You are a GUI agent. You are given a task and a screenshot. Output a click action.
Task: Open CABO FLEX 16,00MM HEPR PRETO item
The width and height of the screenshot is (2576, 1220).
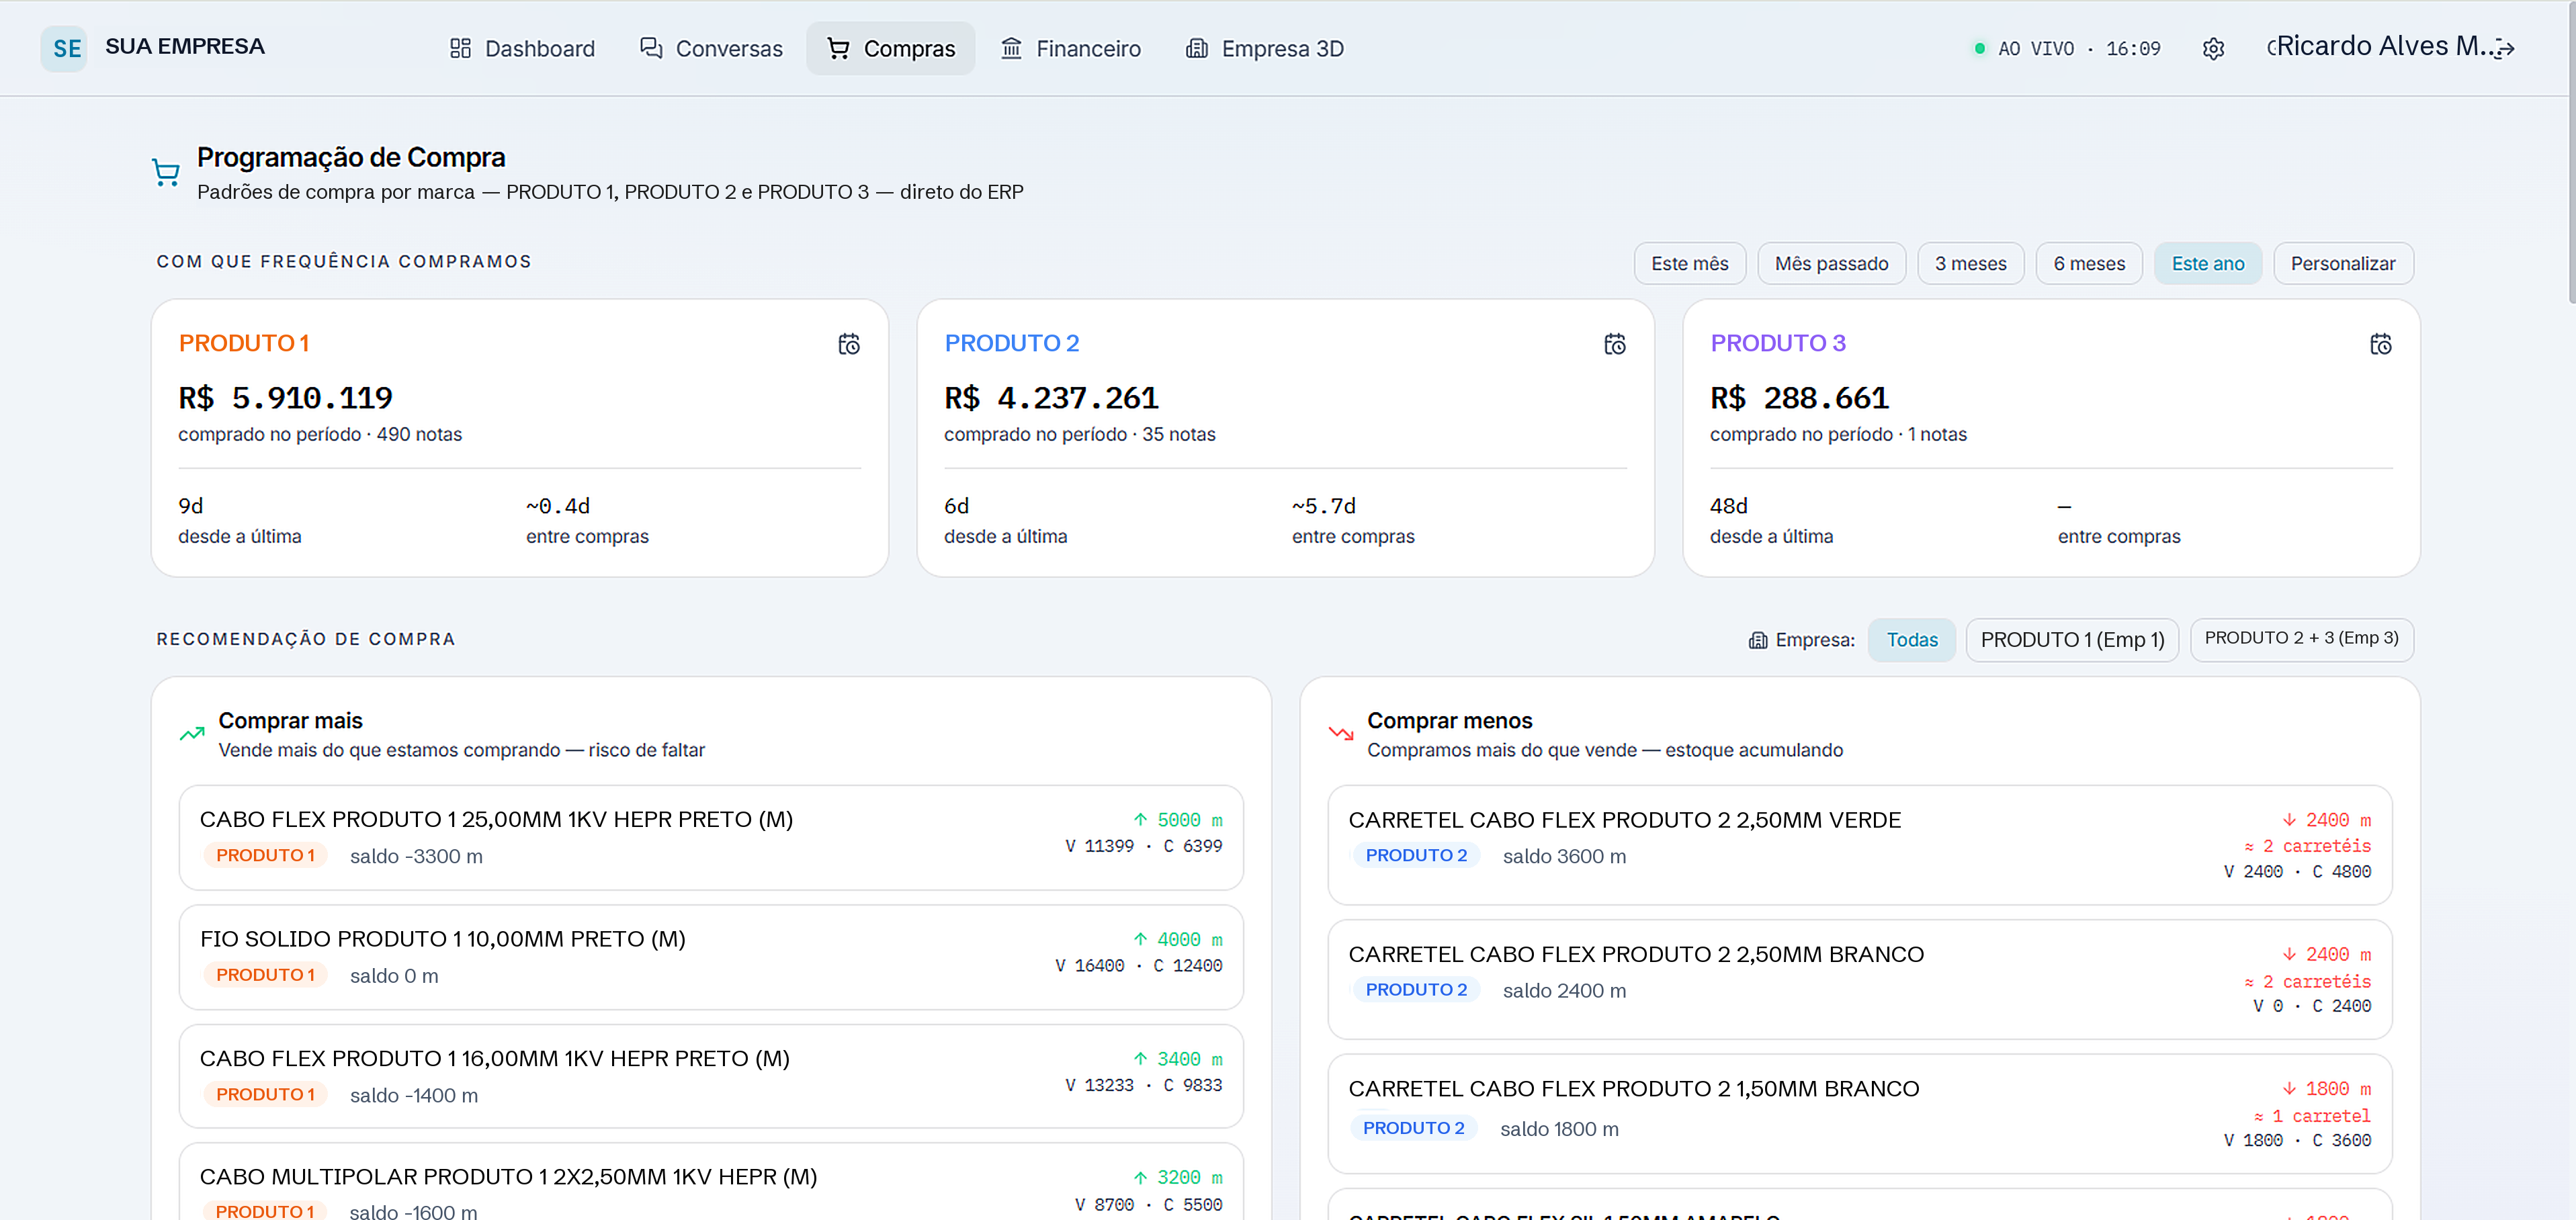point(711,1076)
